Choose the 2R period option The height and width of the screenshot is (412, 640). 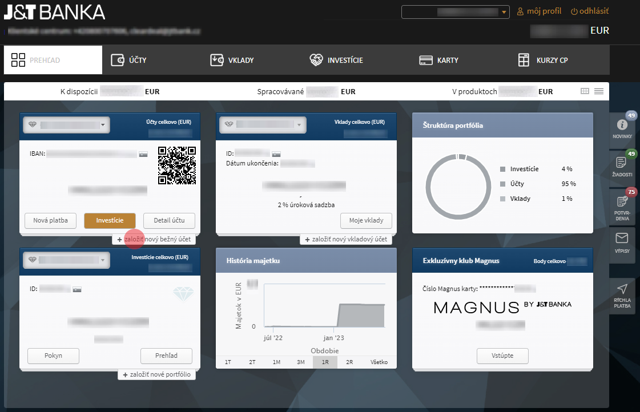349,362
